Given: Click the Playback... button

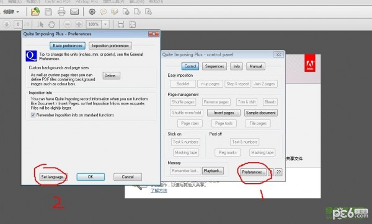Looking at the screenshot, I should [213, 171].
